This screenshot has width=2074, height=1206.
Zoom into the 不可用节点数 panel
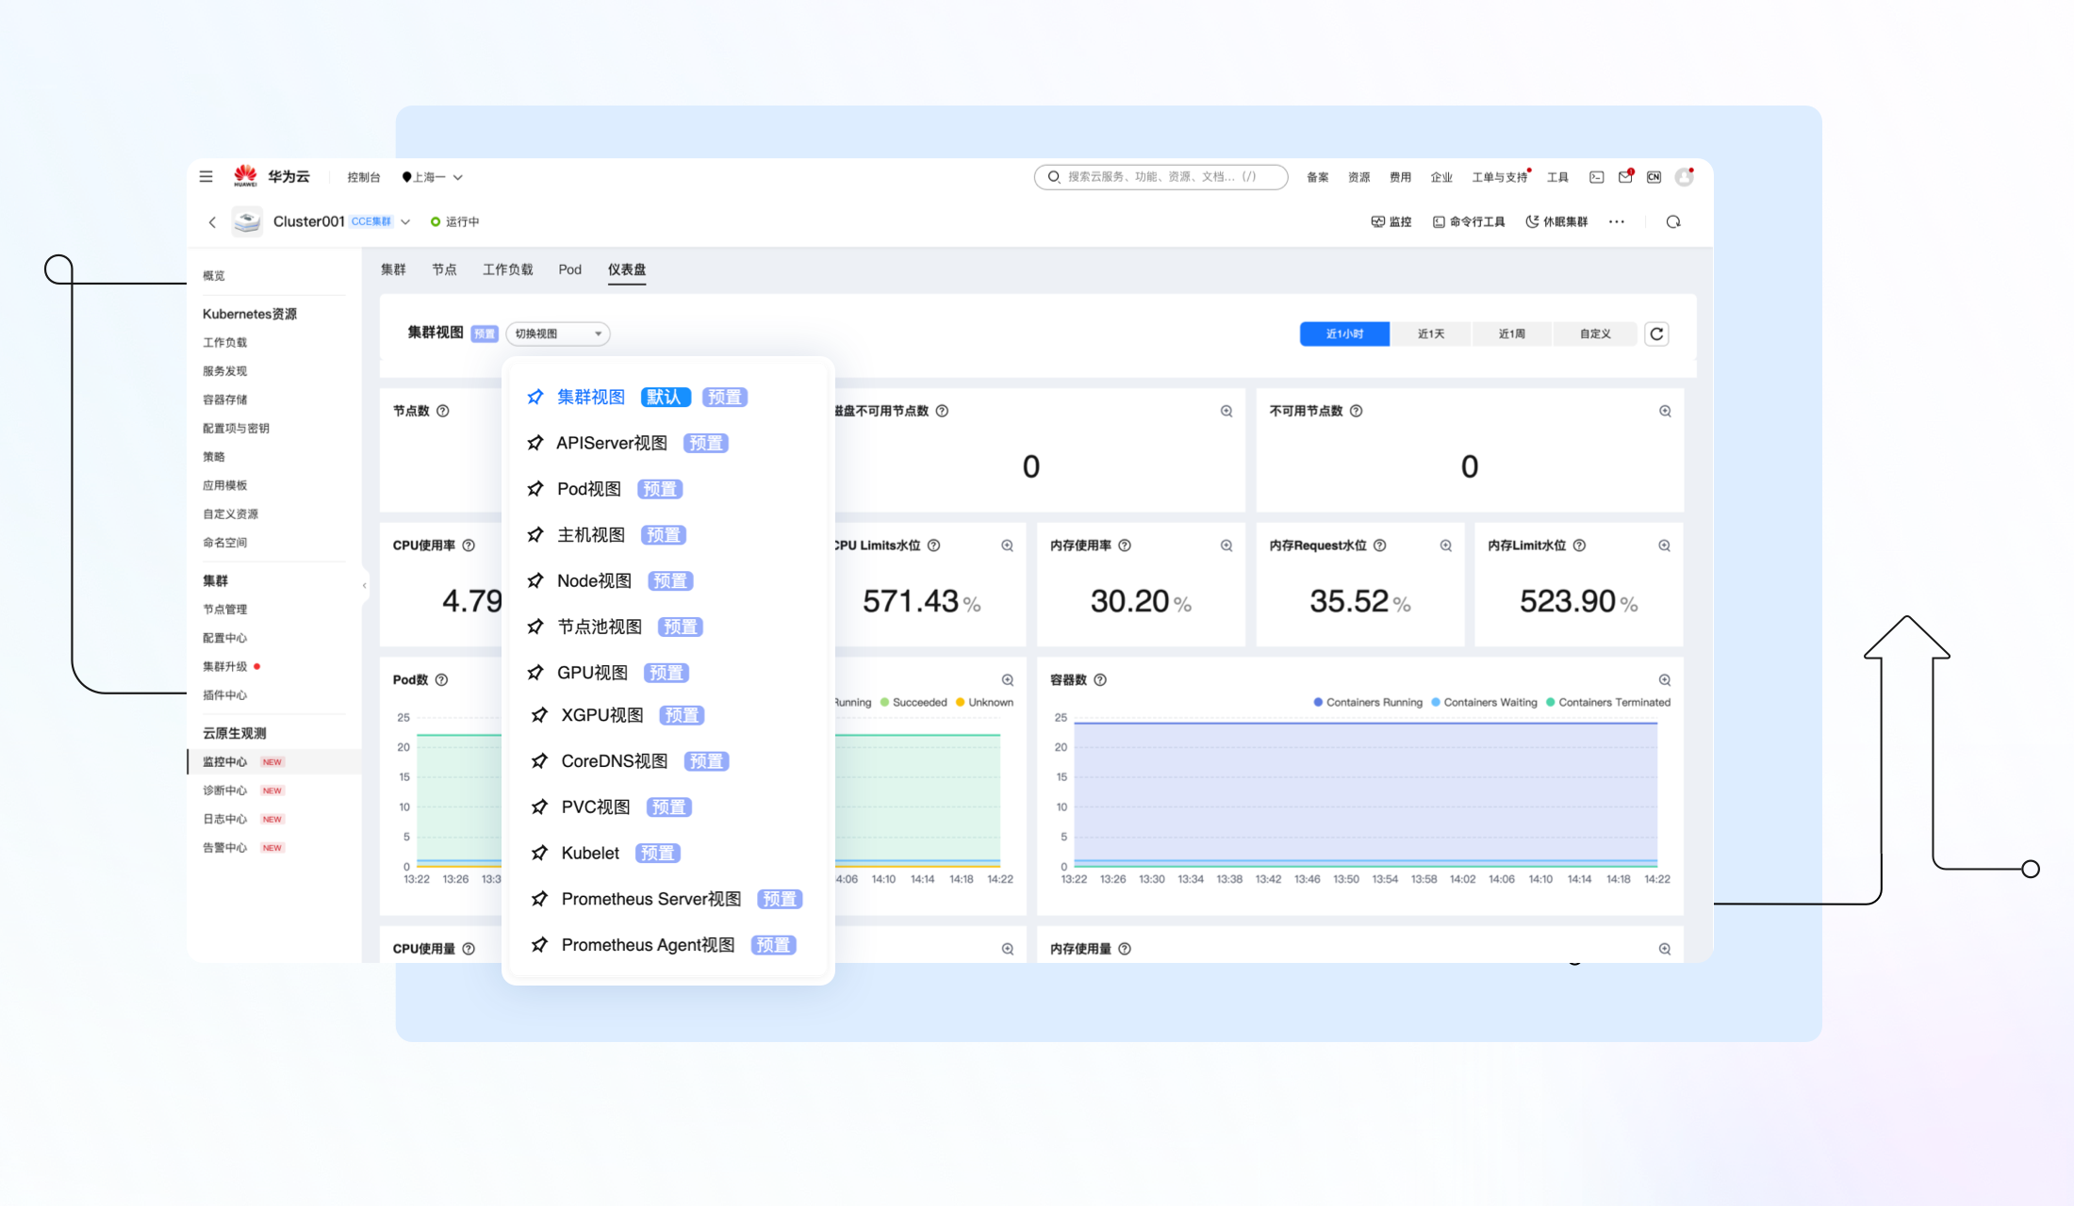[1665, 411]
